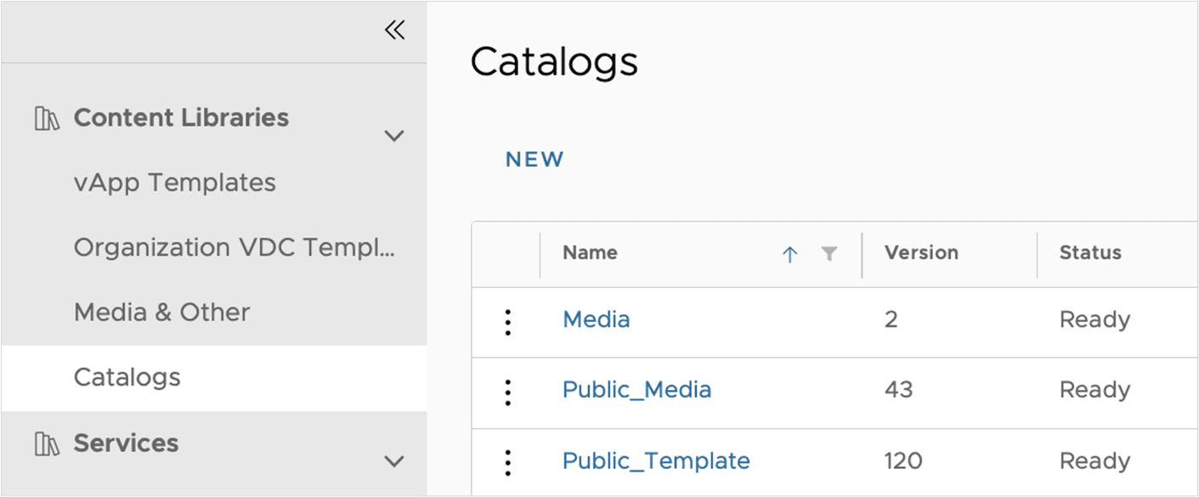Image resolution: width=1199 pixels, height=497 pixels.
Task: Open the Media catalog link
Action: 597,320
